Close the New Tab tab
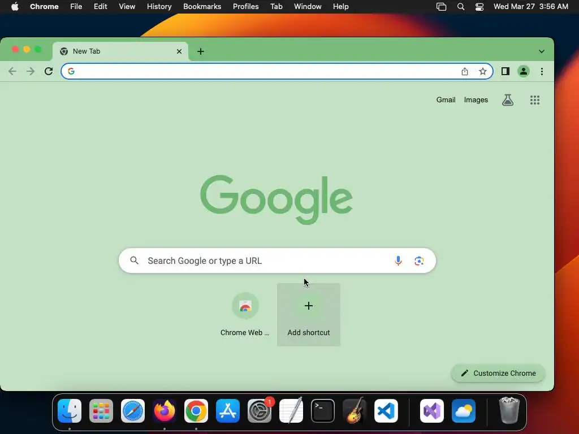Screen dimensions: 579x434 point(179,51)
